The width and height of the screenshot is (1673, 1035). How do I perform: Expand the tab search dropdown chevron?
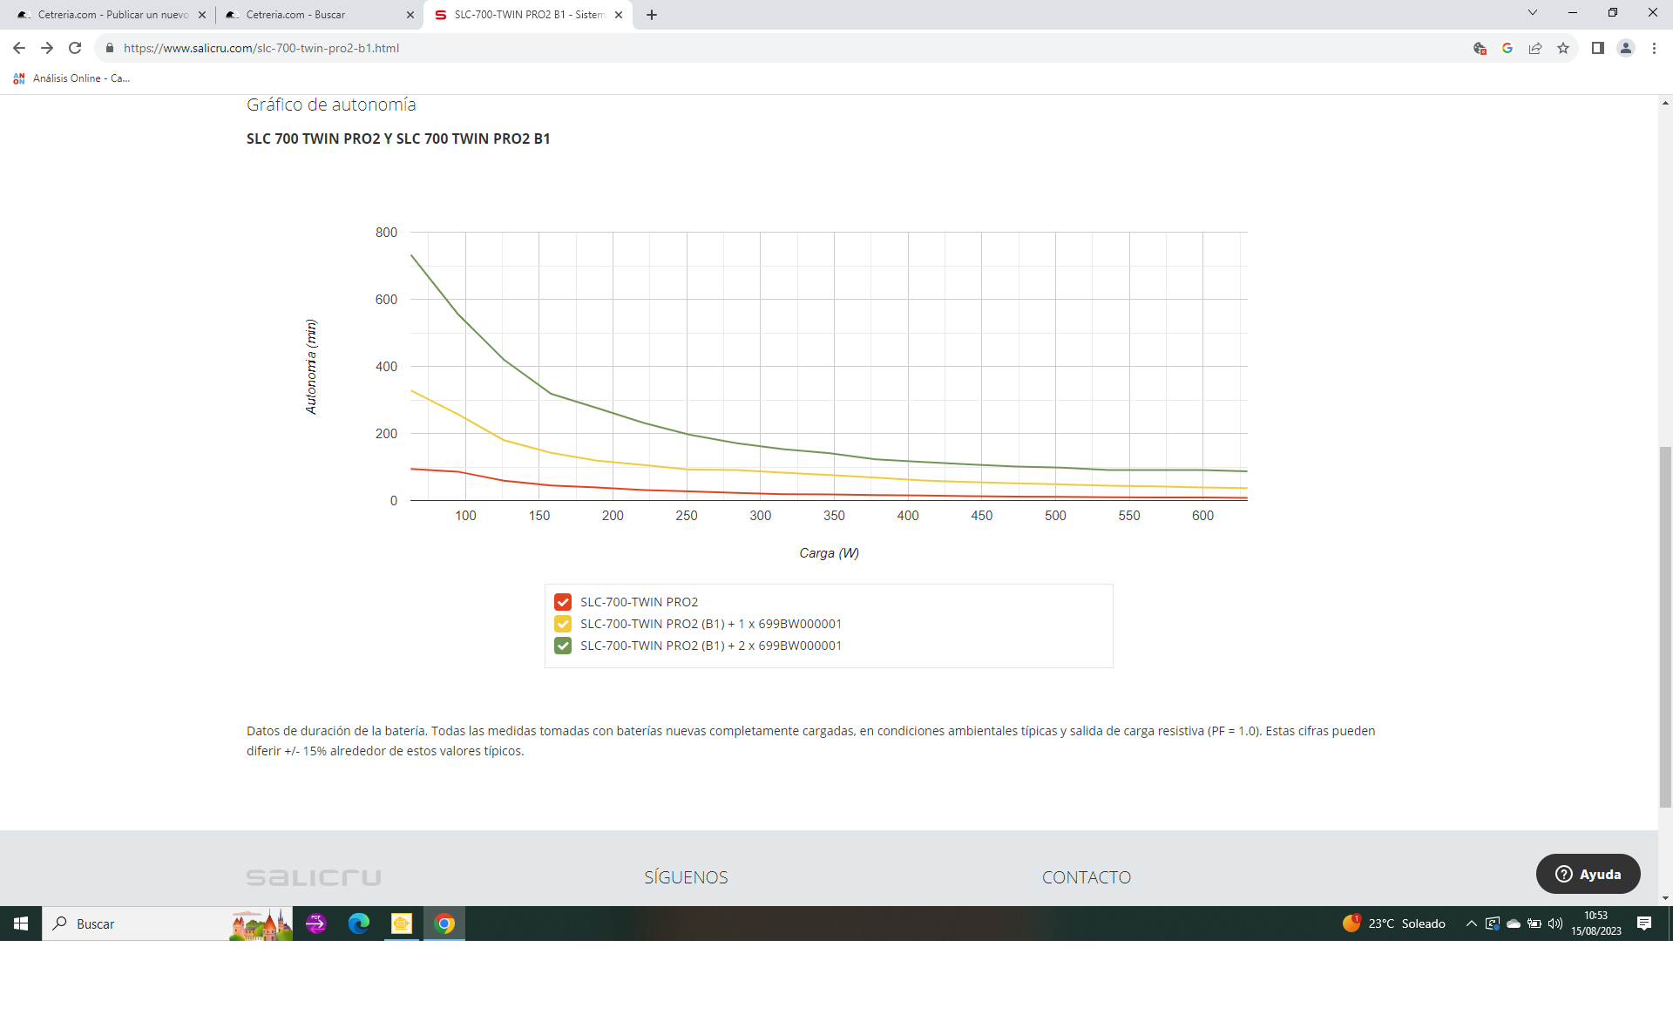[x=1532, y=13]
